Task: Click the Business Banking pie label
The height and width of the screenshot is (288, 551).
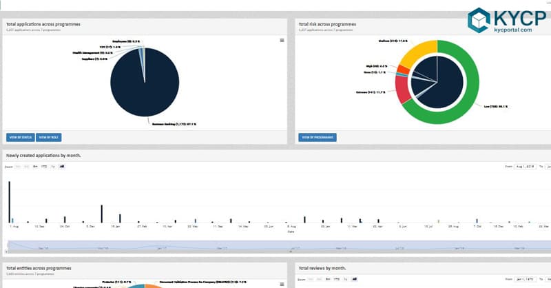Action: [174, 124]
